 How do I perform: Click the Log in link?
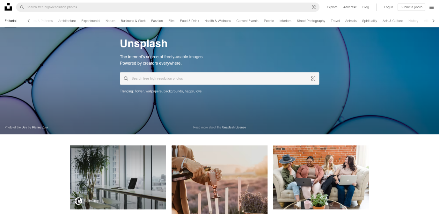click(x=388, y=7)
